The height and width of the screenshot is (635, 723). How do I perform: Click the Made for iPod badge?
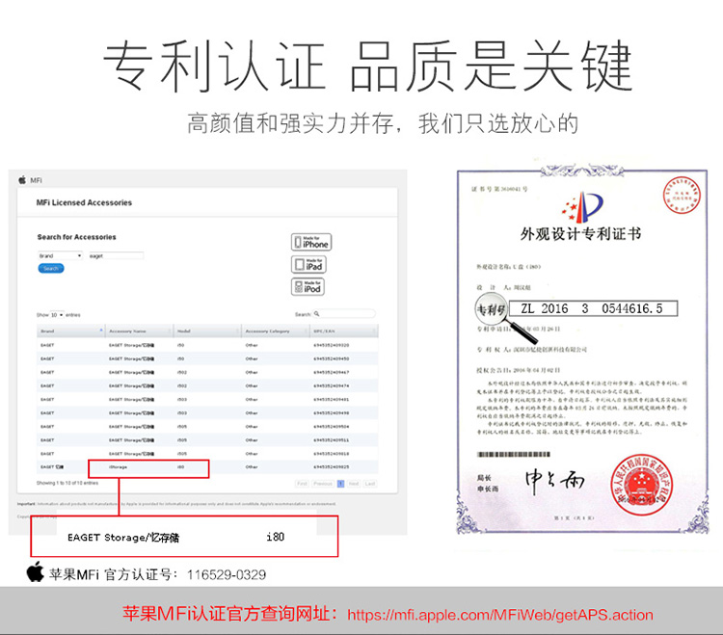click(x=308, y=286)
